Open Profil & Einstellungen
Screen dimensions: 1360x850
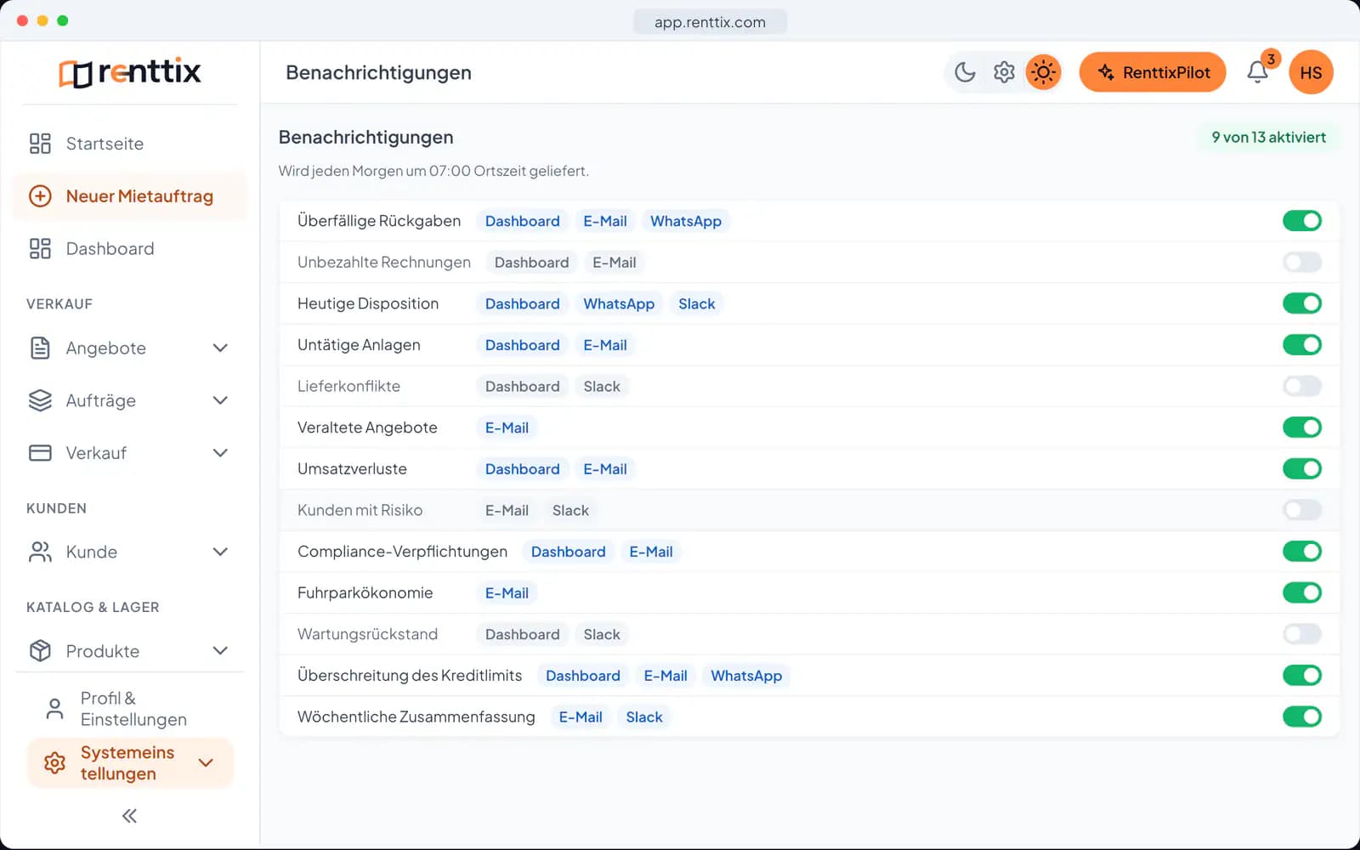click(x=130, y=709)
